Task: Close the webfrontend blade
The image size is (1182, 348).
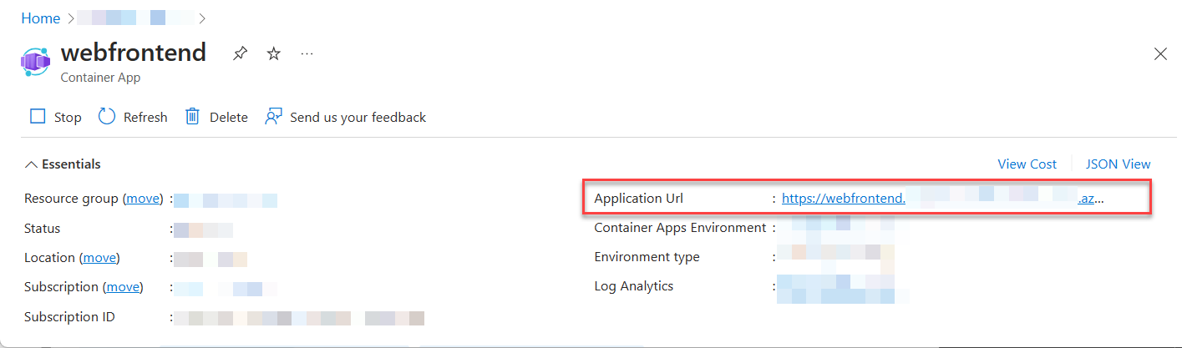Action: click(x=1160, y=54)
